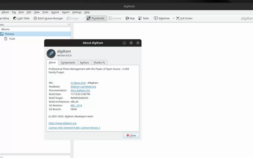Collapse the Albums panel via its arrow

click(69, 24)
